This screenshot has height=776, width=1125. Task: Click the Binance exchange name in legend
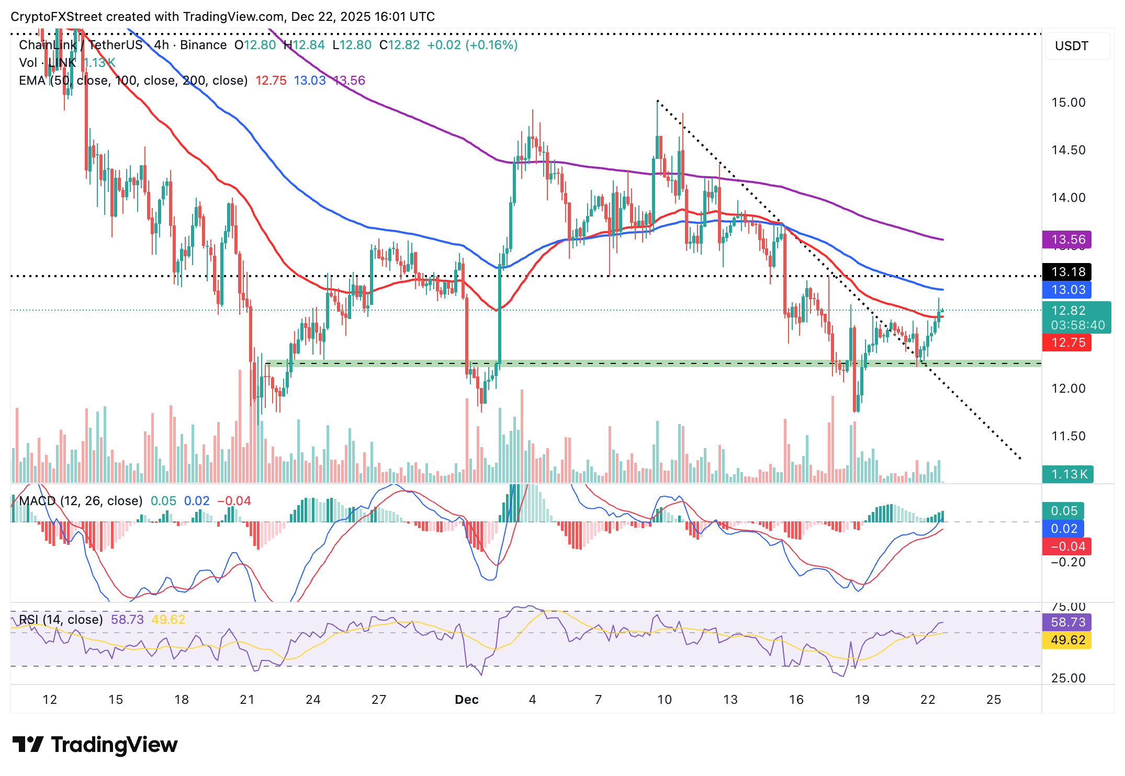pyautogui.click(x=203, y=45)
